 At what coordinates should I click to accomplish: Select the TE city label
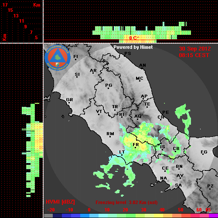pos(147,104)
